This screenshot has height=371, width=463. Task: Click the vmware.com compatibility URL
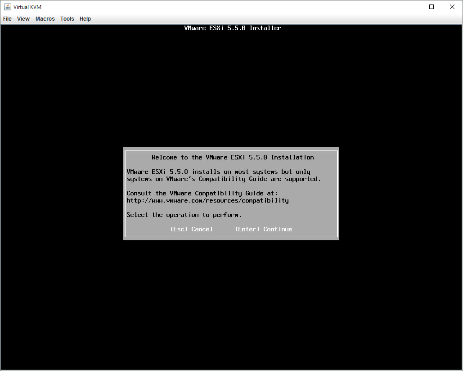point(207,200)
